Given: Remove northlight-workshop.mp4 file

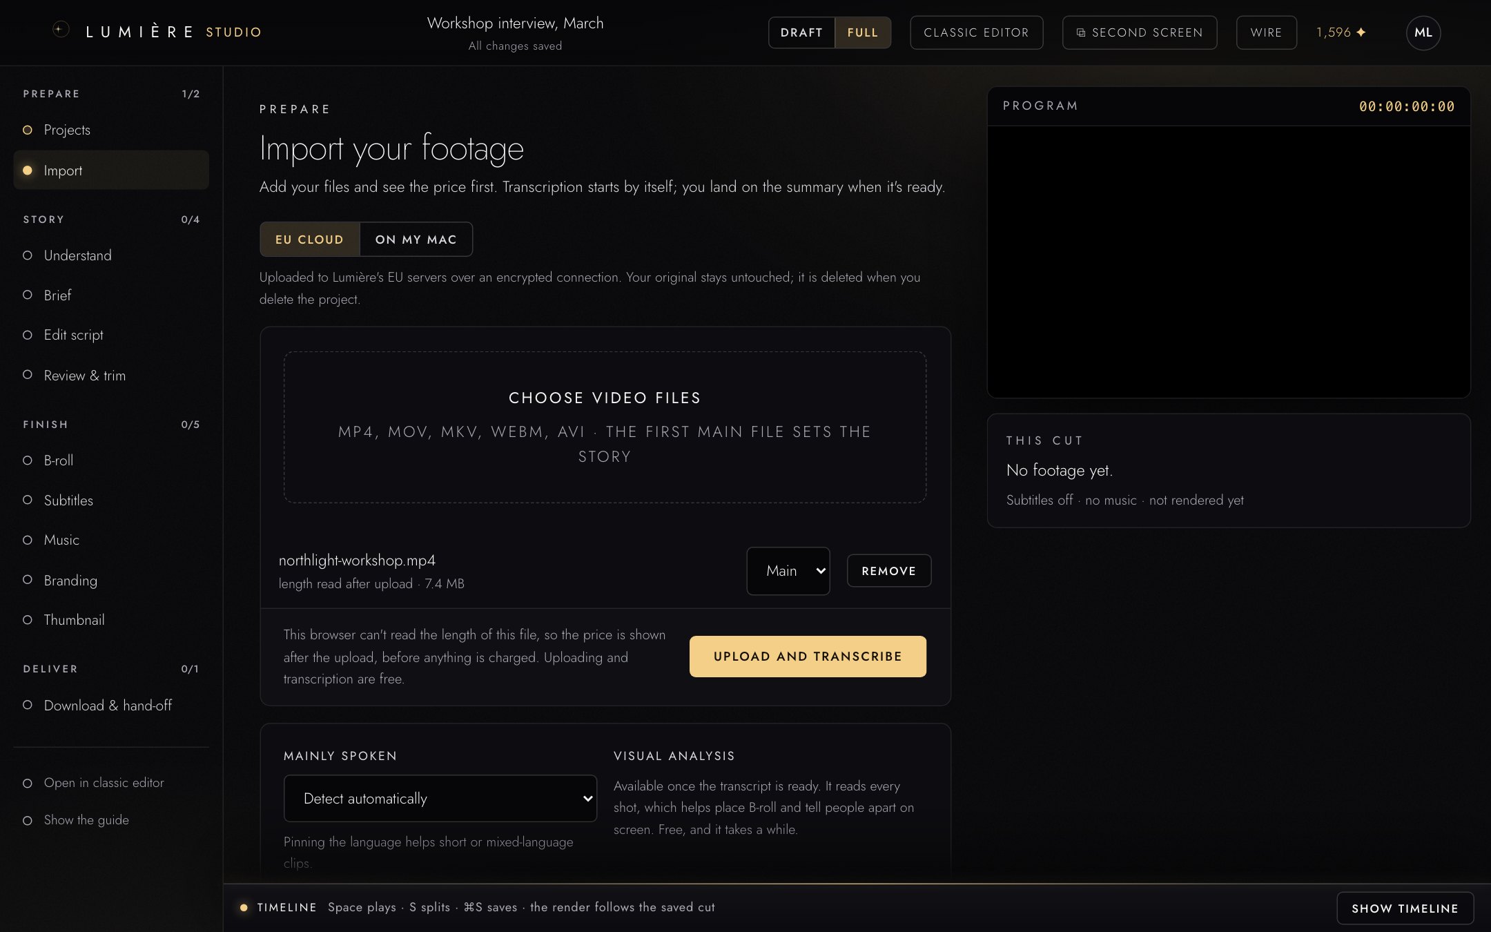Looking at the screenshot, I should [888, 571].
